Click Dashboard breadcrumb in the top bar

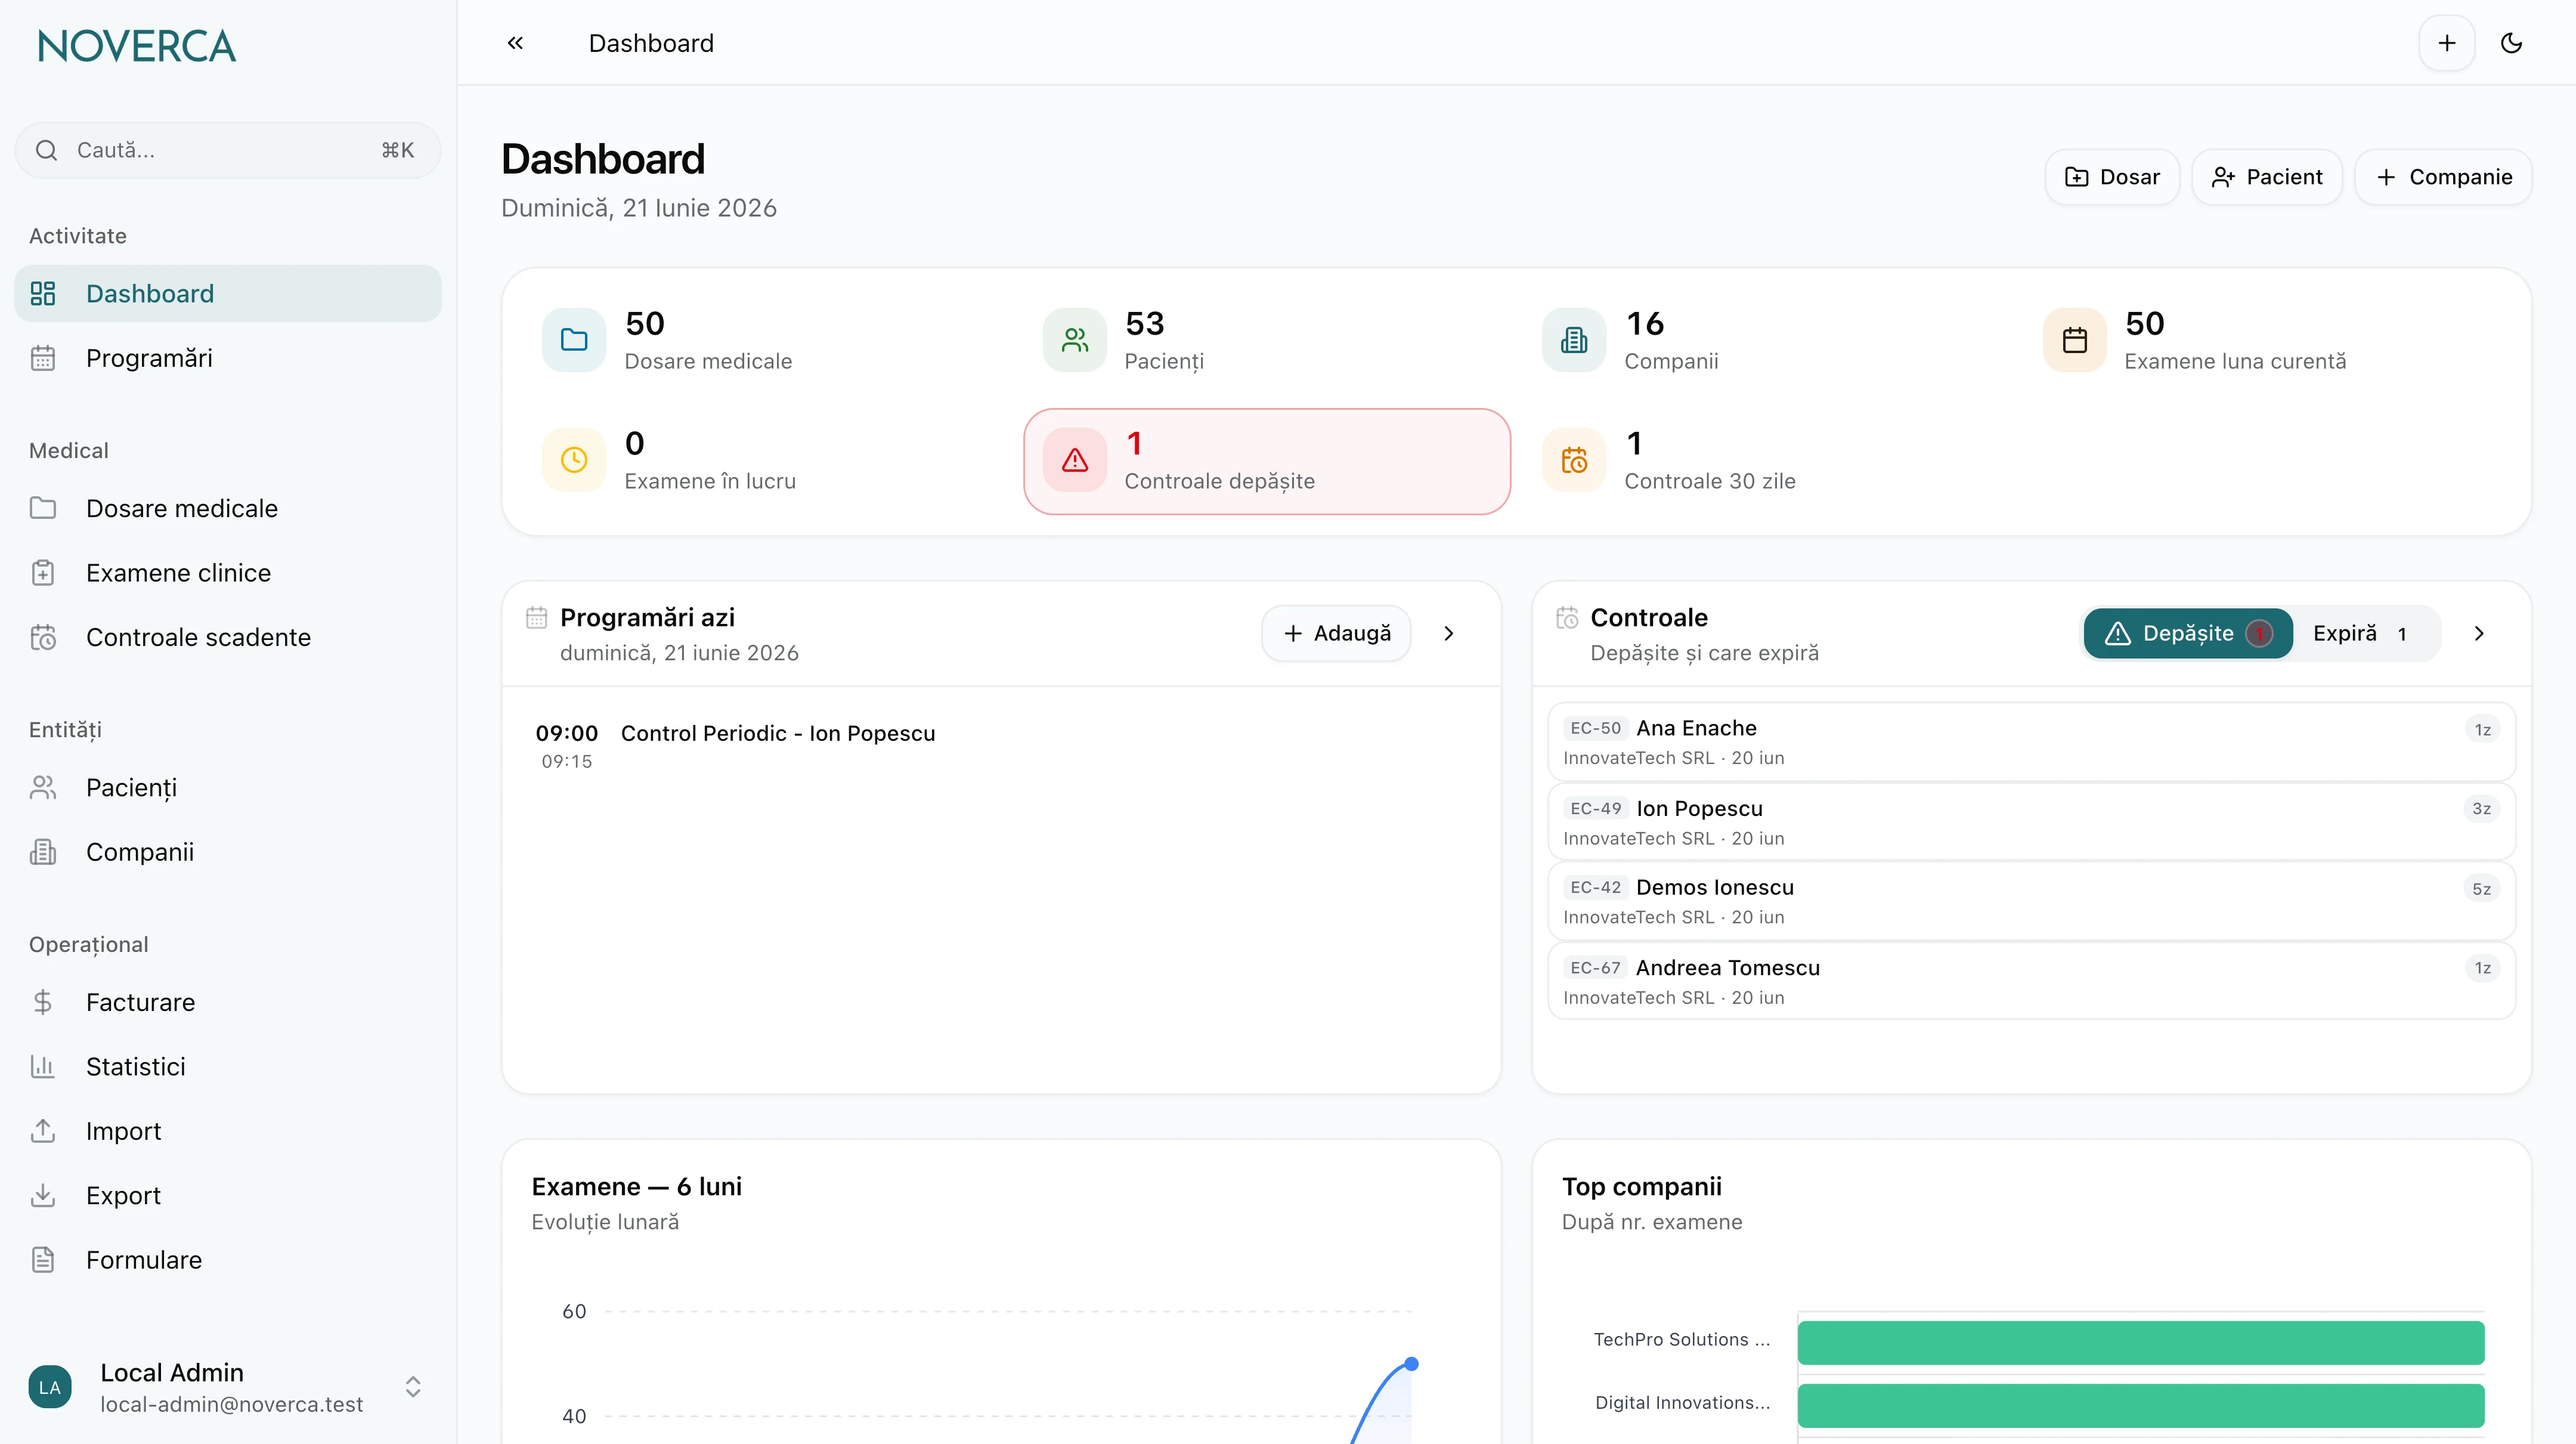pyautogui.click(x=651, y=43)
